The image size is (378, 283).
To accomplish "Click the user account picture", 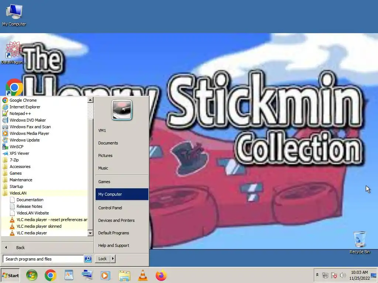I will tap(122, 110).
